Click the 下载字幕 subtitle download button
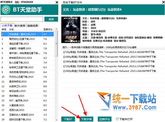The image size is (165, 122). pos(86,119)
